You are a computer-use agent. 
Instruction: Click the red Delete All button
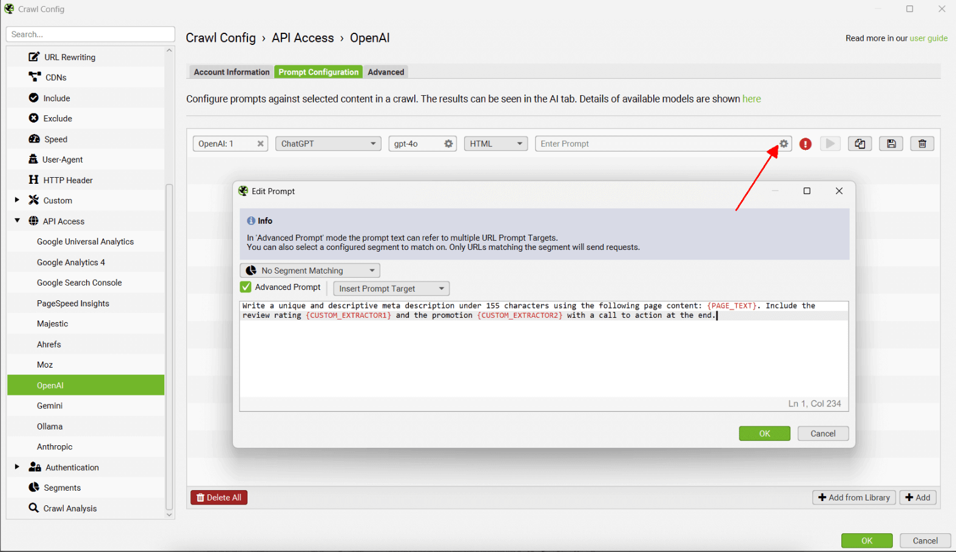(x=219, y=497)
